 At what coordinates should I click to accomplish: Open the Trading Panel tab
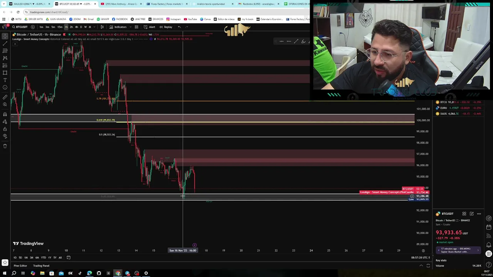click(41, 266)
